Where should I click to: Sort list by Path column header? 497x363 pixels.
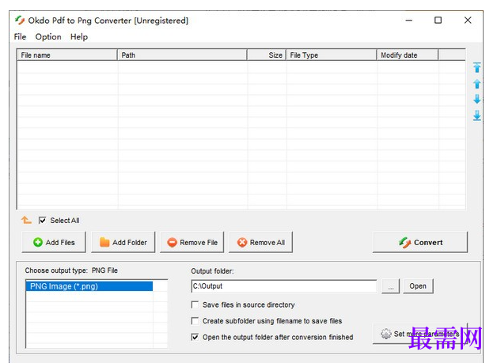click(182, 55)
